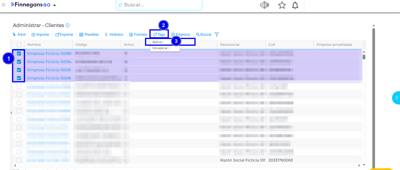This screenshot has height=170, width=400.
Task: Open the hamburger menu icon
Action: coord(4,5)
